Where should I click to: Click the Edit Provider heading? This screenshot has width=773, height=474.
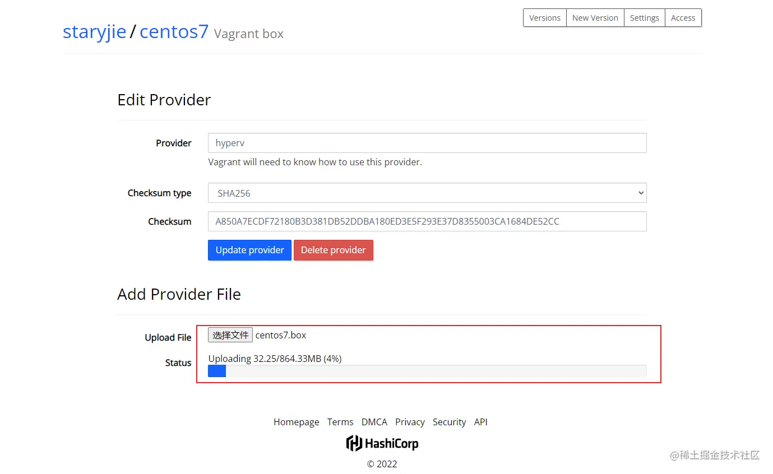pyautogui.click(x=164, y=100)
